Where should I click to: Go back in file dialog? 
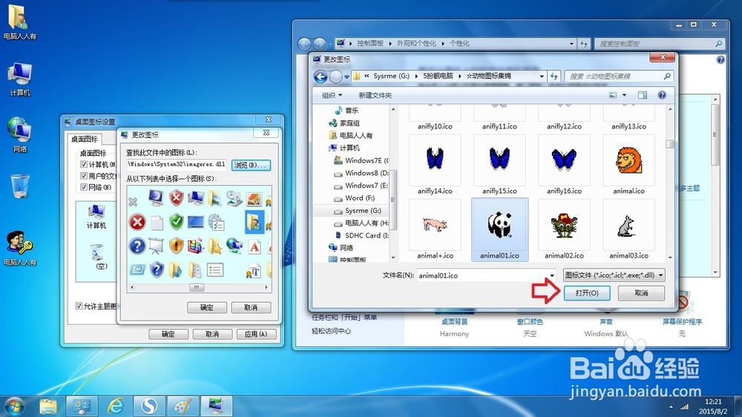[321, 76]
